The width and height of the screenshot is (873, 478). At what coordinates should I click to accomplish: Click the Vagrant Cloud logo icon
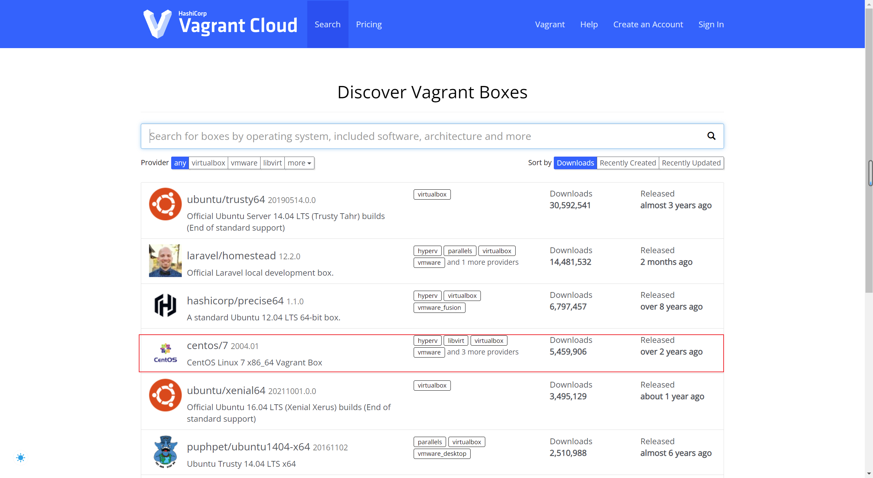coord(155,24)
